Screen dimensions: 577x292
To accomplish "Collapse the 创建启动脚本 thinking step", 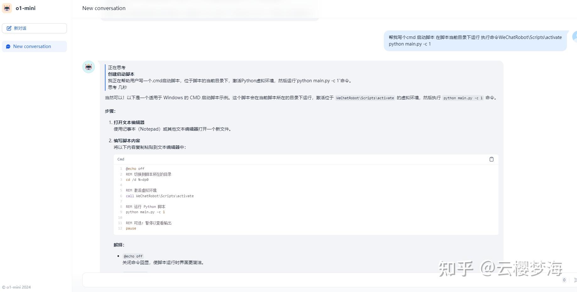I will pyautogui.click(x=121, y=74).
